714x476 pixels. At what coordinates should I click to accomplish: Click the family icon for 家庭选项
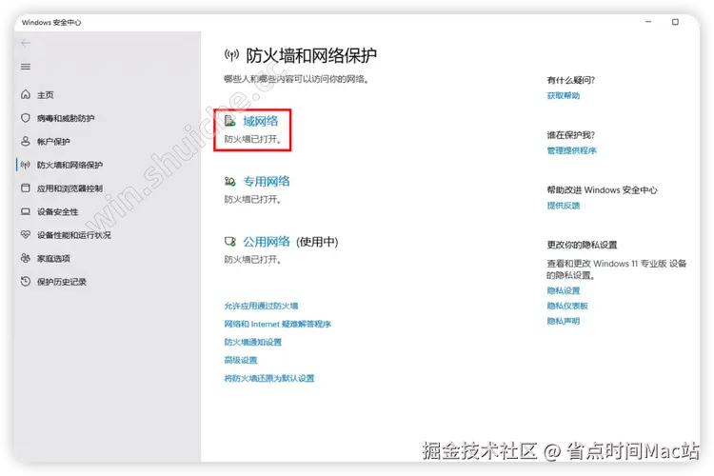pyautogui.click(x=26, y=258)
